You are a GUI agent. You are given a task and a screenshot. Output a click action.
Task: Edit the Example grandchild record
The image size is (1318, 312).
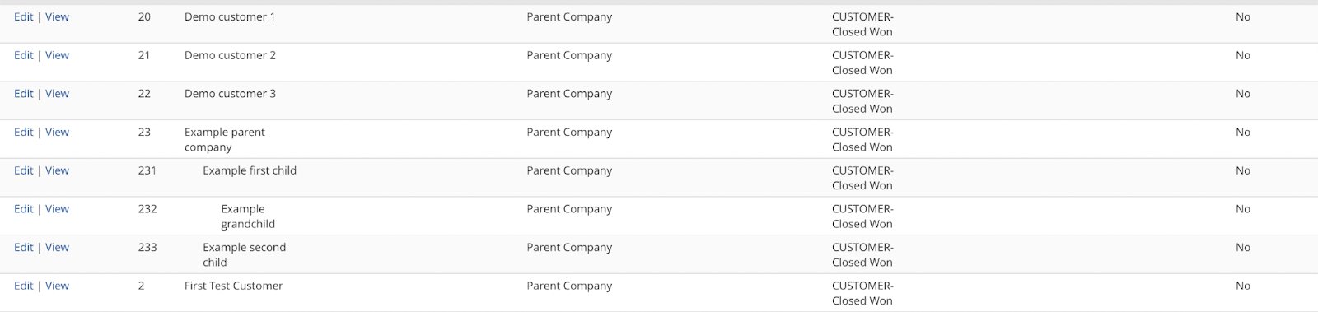point(23,209)
